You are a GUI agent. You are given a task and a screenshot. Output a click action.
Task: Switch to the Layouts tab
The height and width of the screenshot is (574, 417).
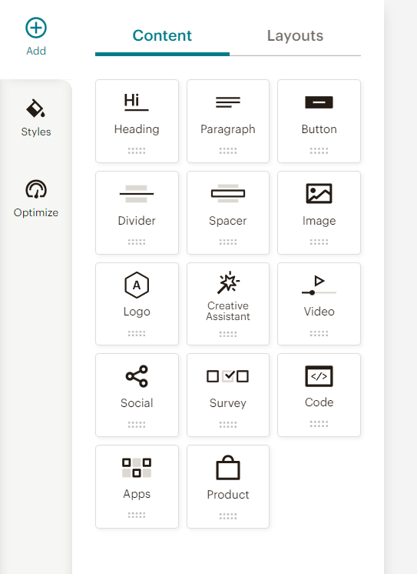pos(295,36)
